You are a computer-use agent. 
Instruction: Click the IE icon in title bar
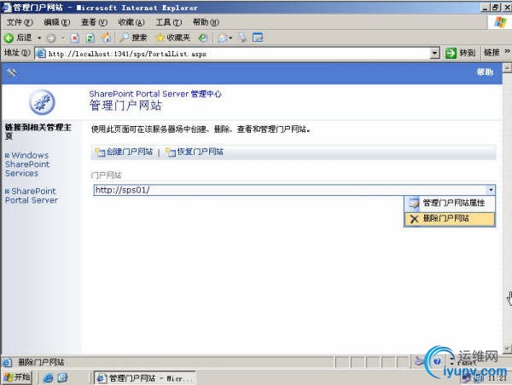(x=7, y=7)
